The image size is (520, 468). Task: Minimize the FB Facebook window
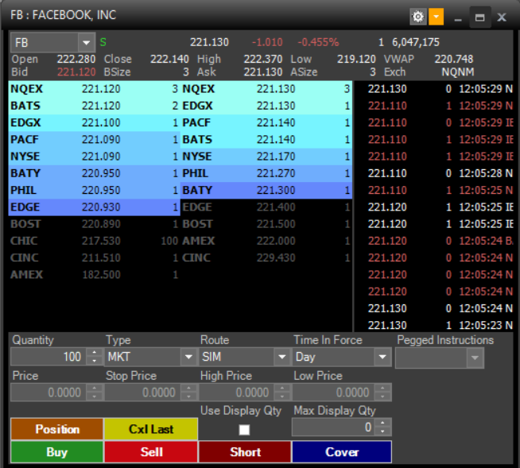(458, 17)
